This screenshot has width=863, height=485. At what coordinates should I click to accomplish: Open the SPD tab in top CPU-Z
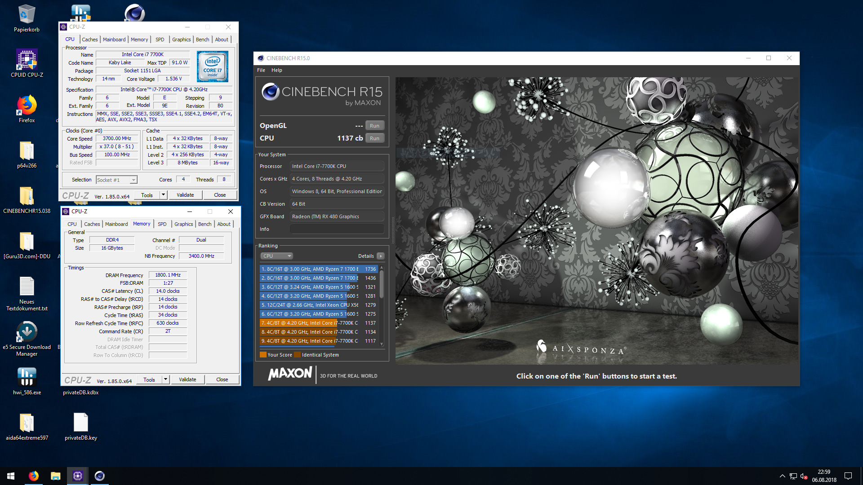pos(160,40)
